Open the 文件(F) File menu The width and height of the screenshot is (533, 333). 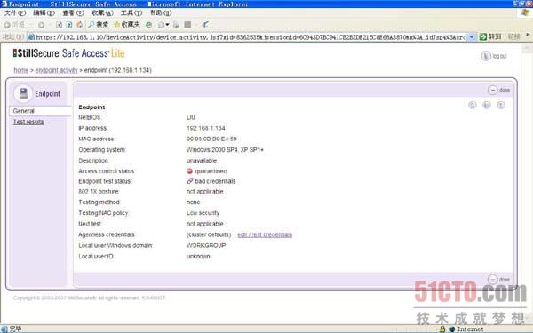click(x=15, y=13)
